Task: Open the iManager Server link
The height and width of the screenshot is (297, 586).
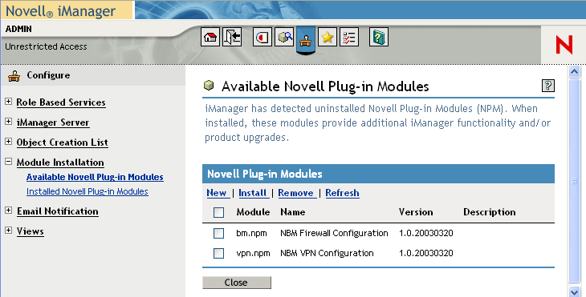Action: (53, 122)
